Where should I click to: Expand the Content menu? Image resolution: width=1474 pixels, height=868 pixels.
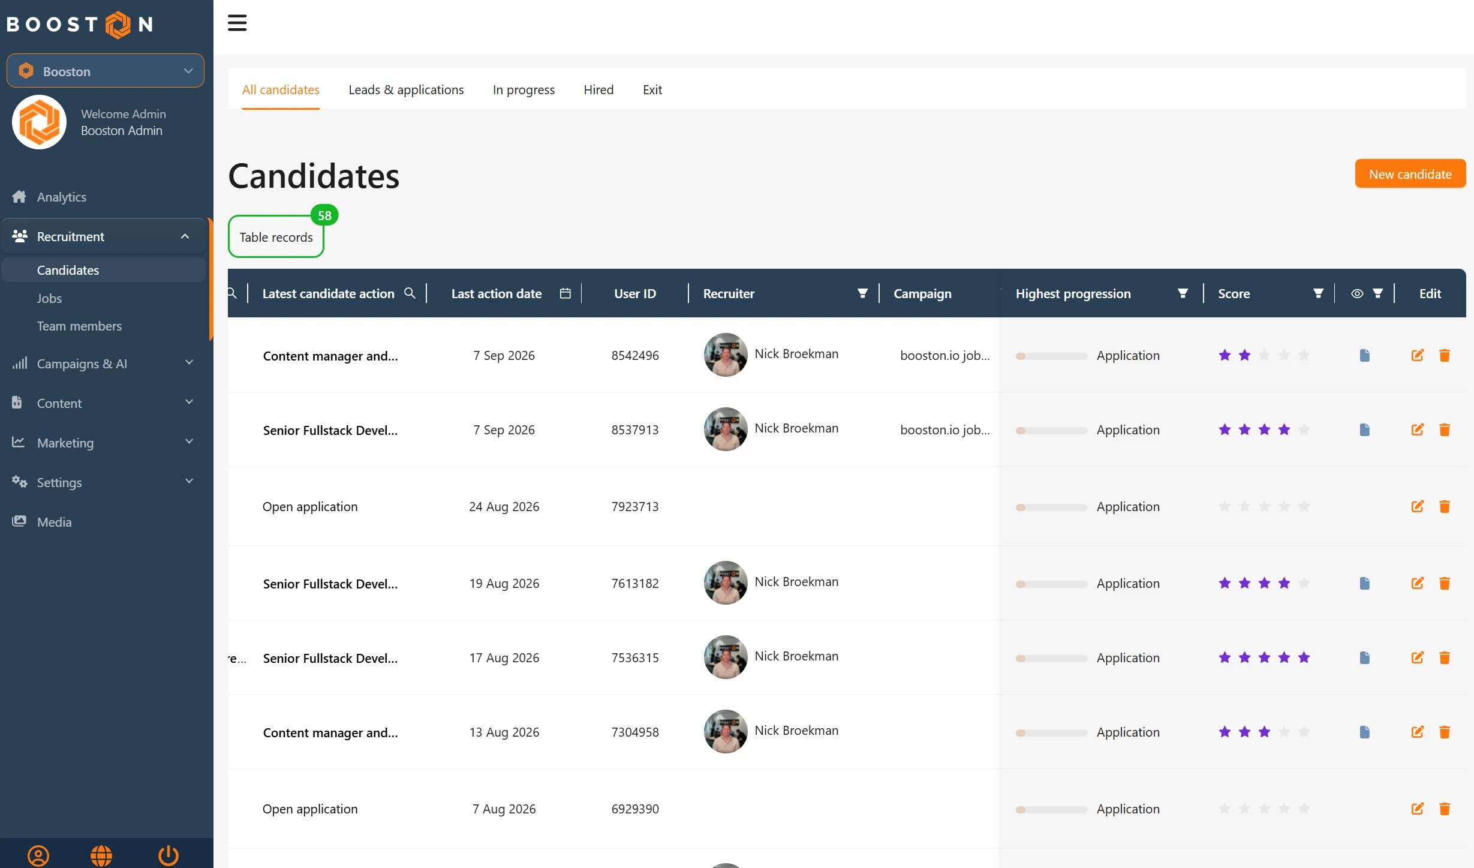tap(104, 403)
